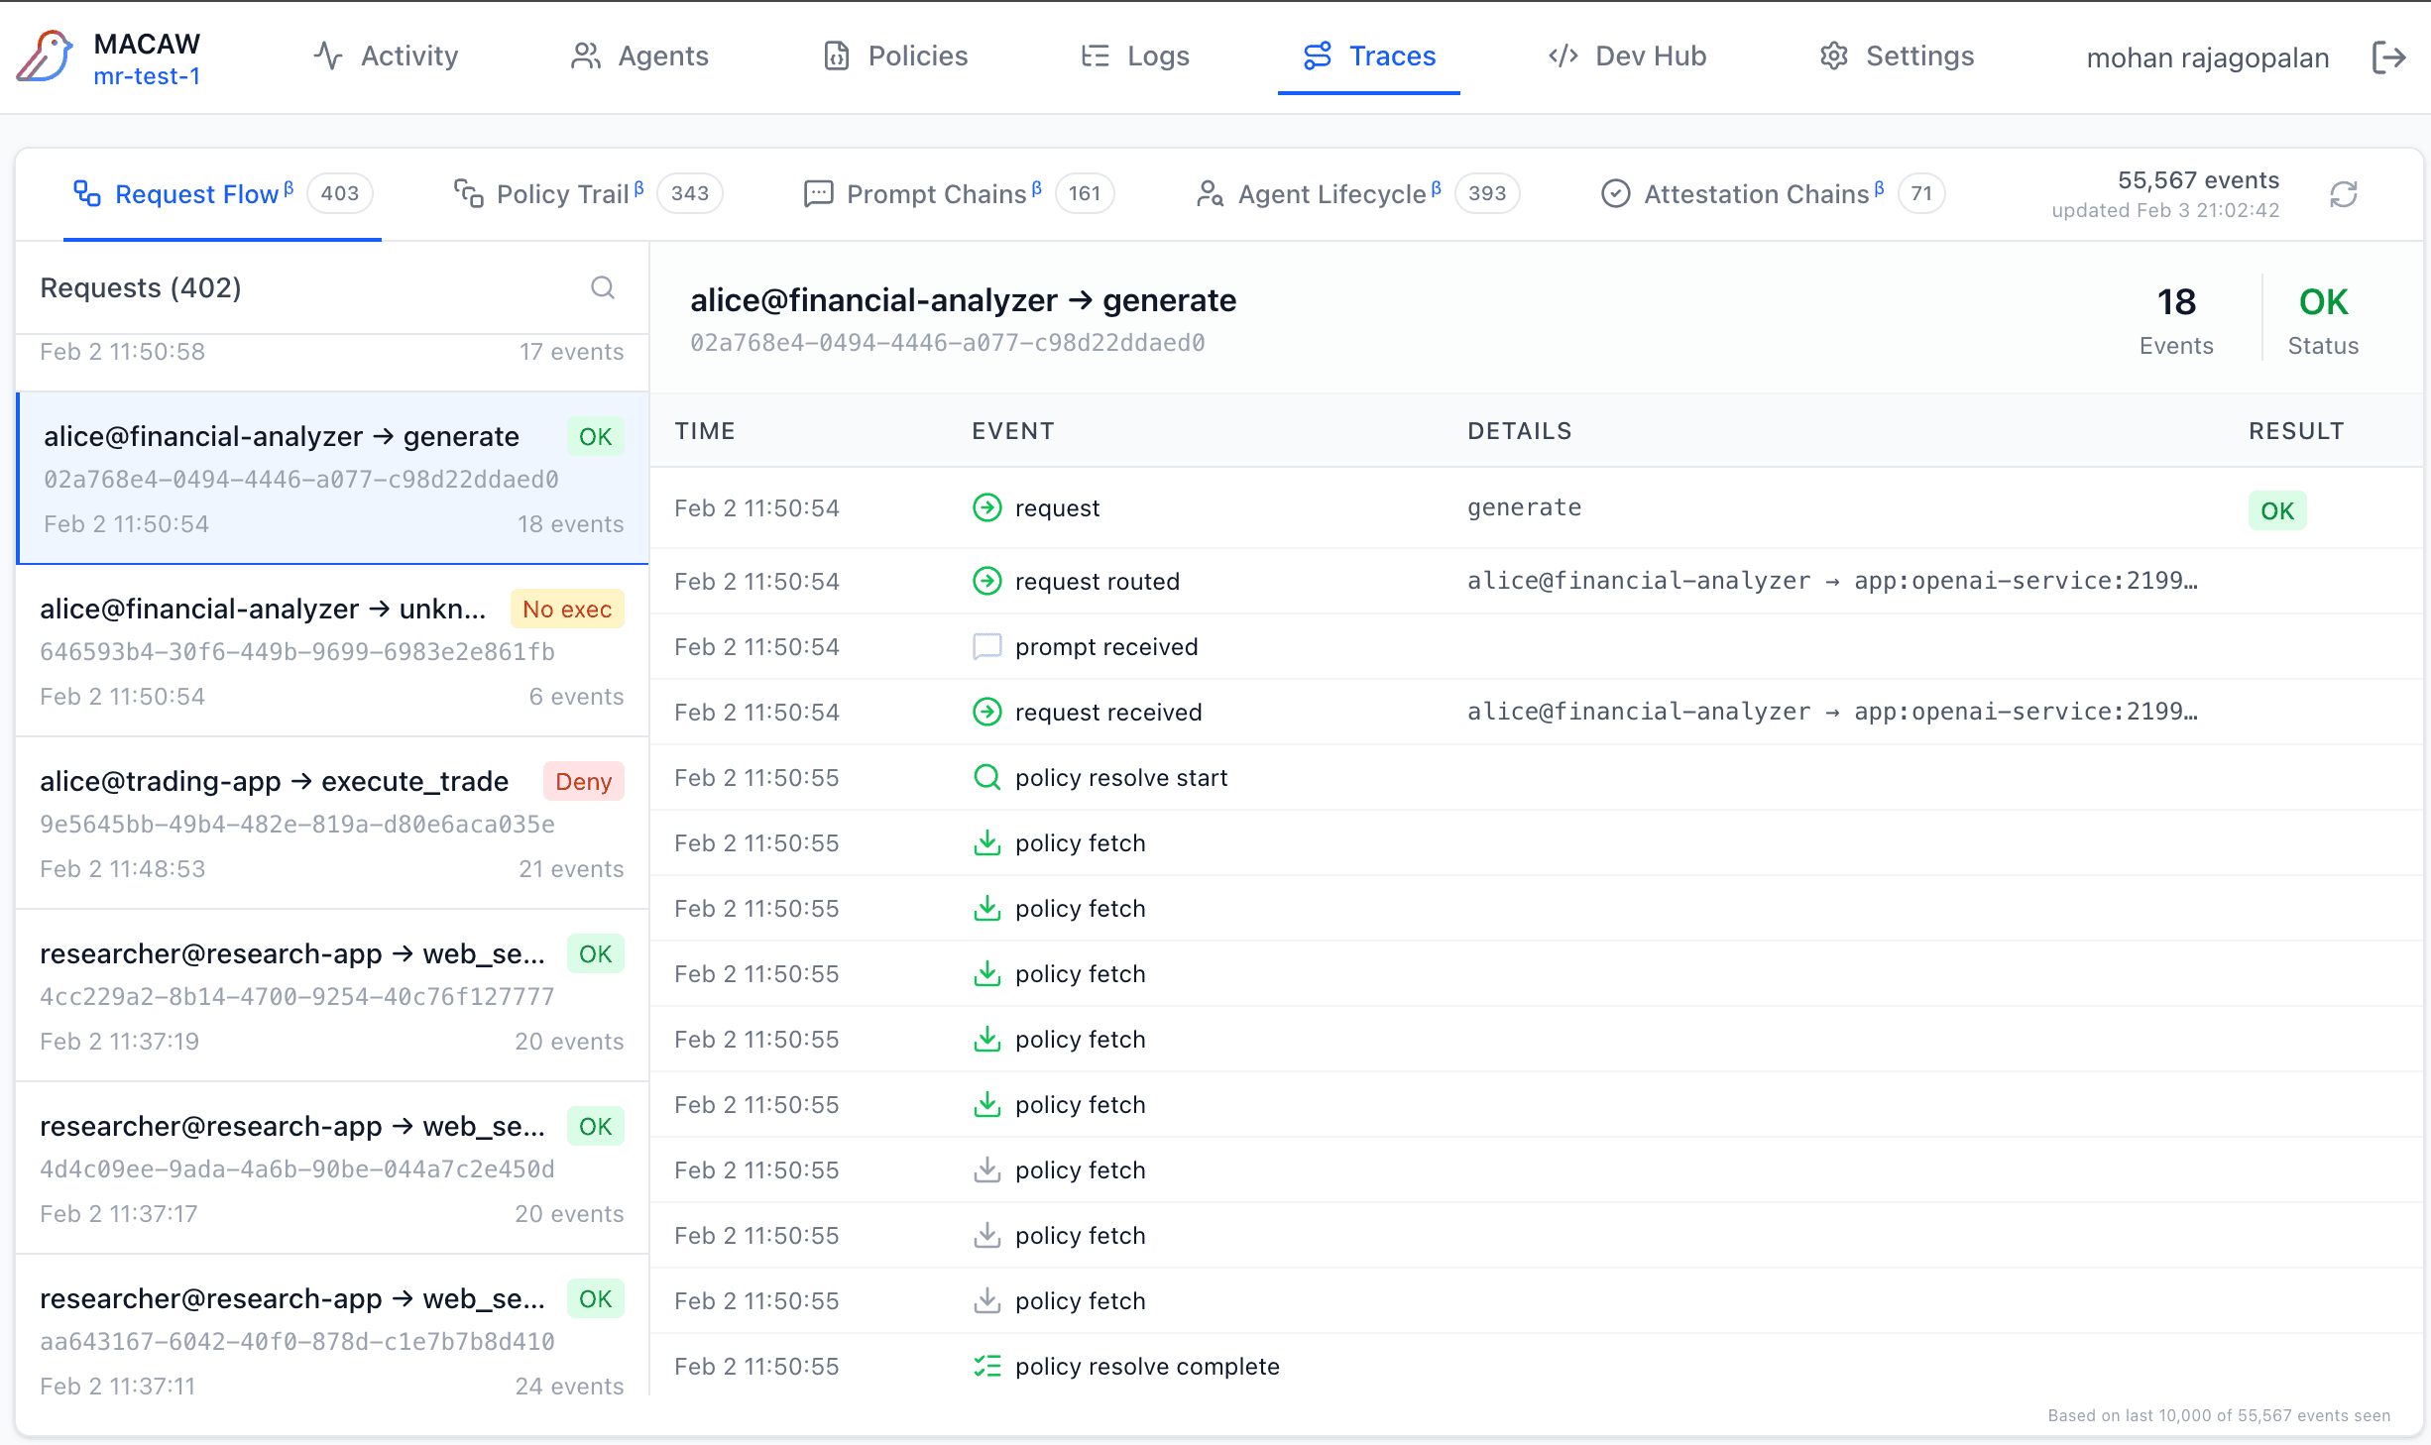Click the logout arrow icon
2431x1445 pixels.
tap(2388, 57)
